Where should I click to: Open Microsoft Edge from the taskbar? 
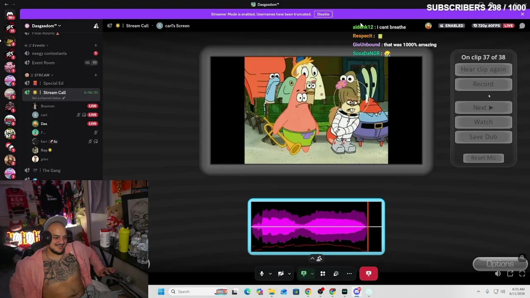tap(247, 292)
